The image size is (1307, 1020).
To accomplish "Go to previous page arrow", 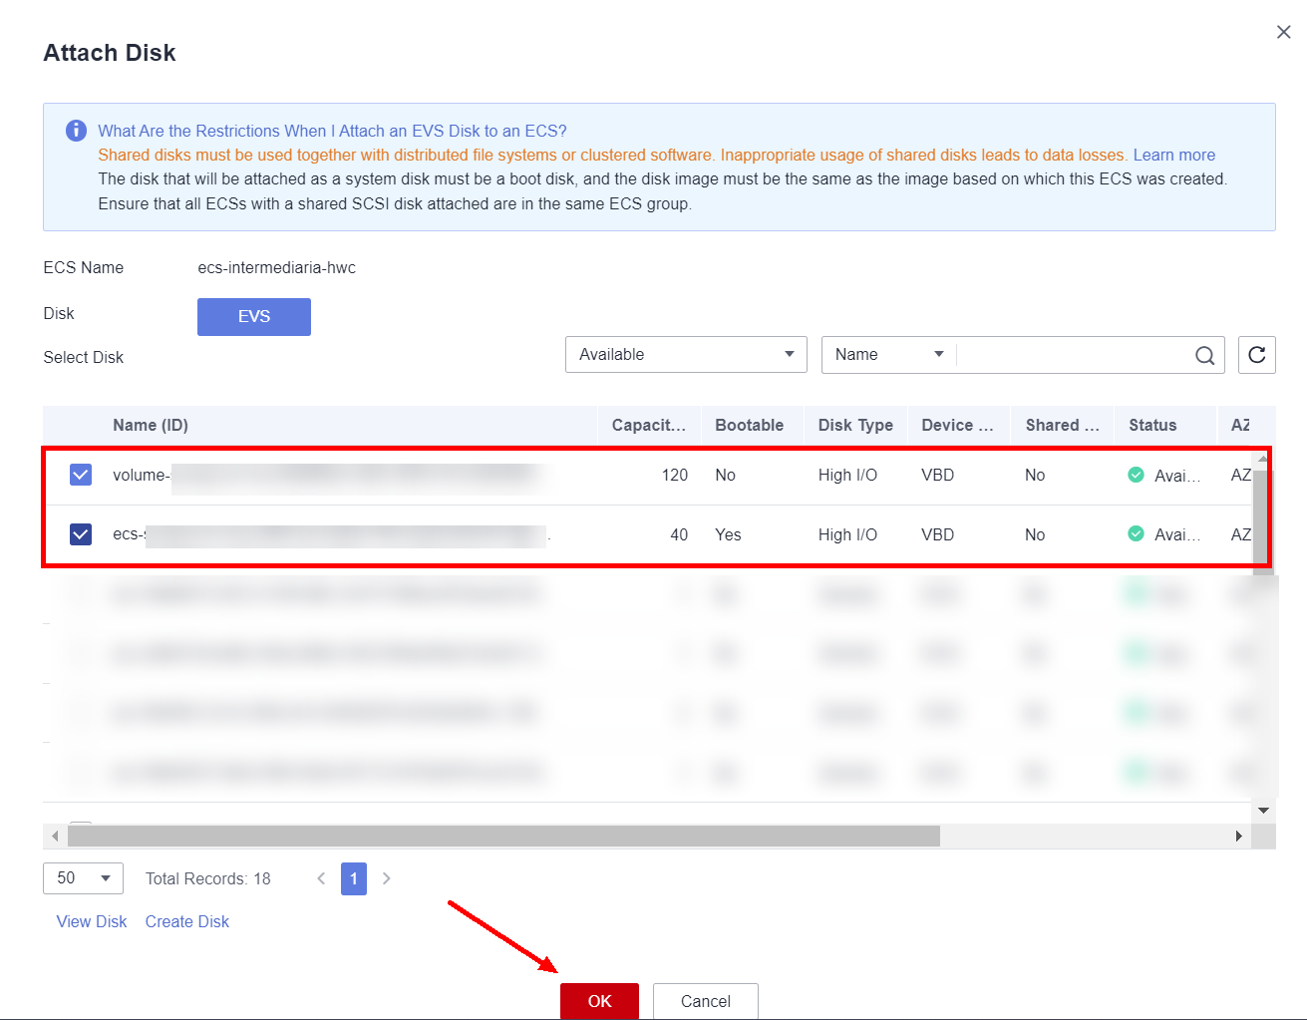I will click(x=321, y=878).
